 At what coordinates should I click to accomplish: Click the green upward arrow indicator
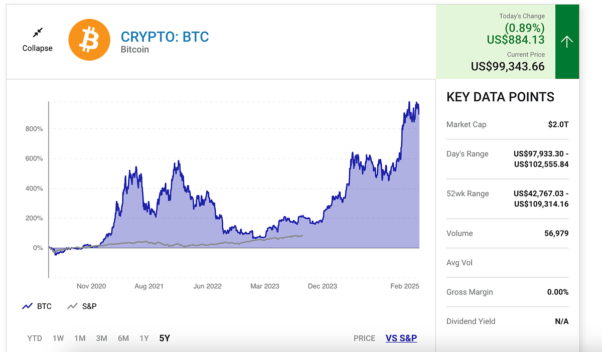(x=567, y=41)
